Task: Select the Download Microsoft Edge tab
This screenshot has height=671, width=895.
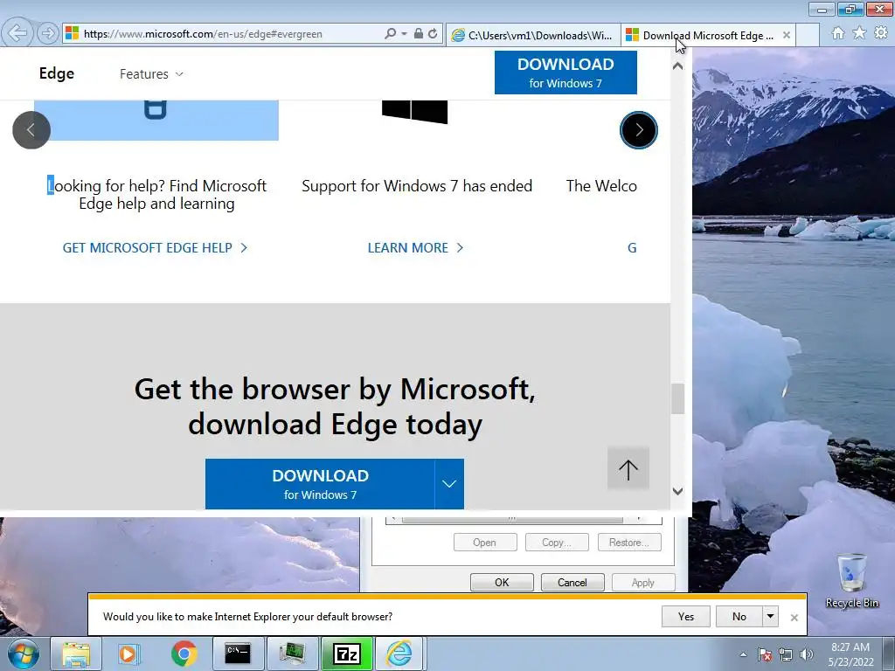Action: (x=708, y=35)
